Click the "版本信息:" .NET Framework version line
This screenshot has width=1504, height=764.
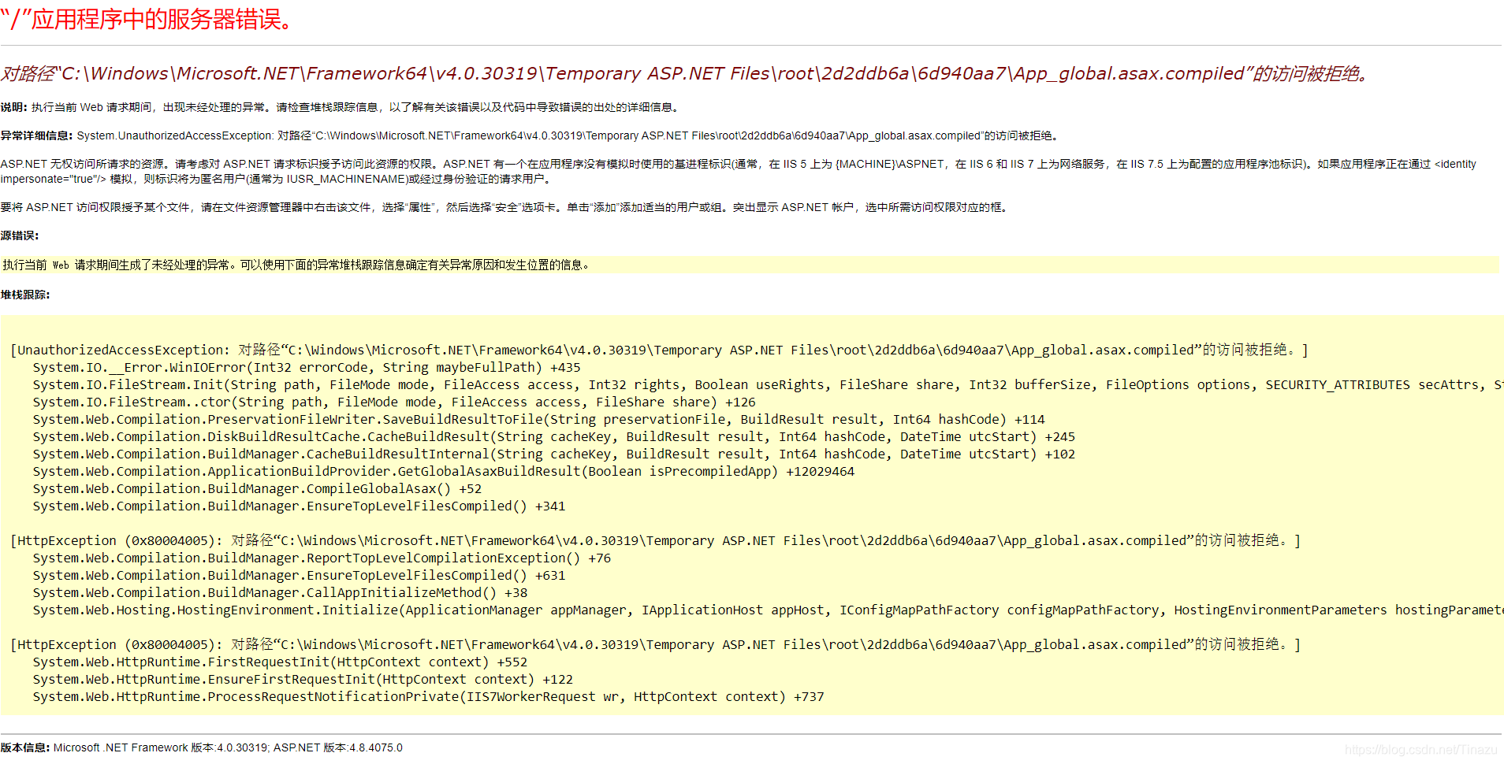point(202,747)
